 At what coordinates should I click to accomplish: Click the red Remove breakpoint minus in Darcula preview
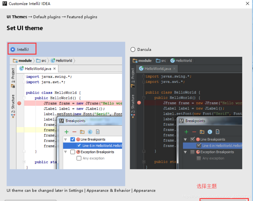tap(194, 132)
